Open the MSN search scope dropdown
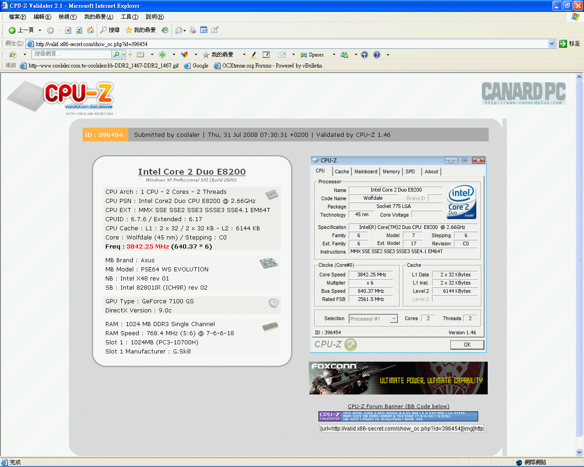The image size is (584, 467). pos(124,55)
